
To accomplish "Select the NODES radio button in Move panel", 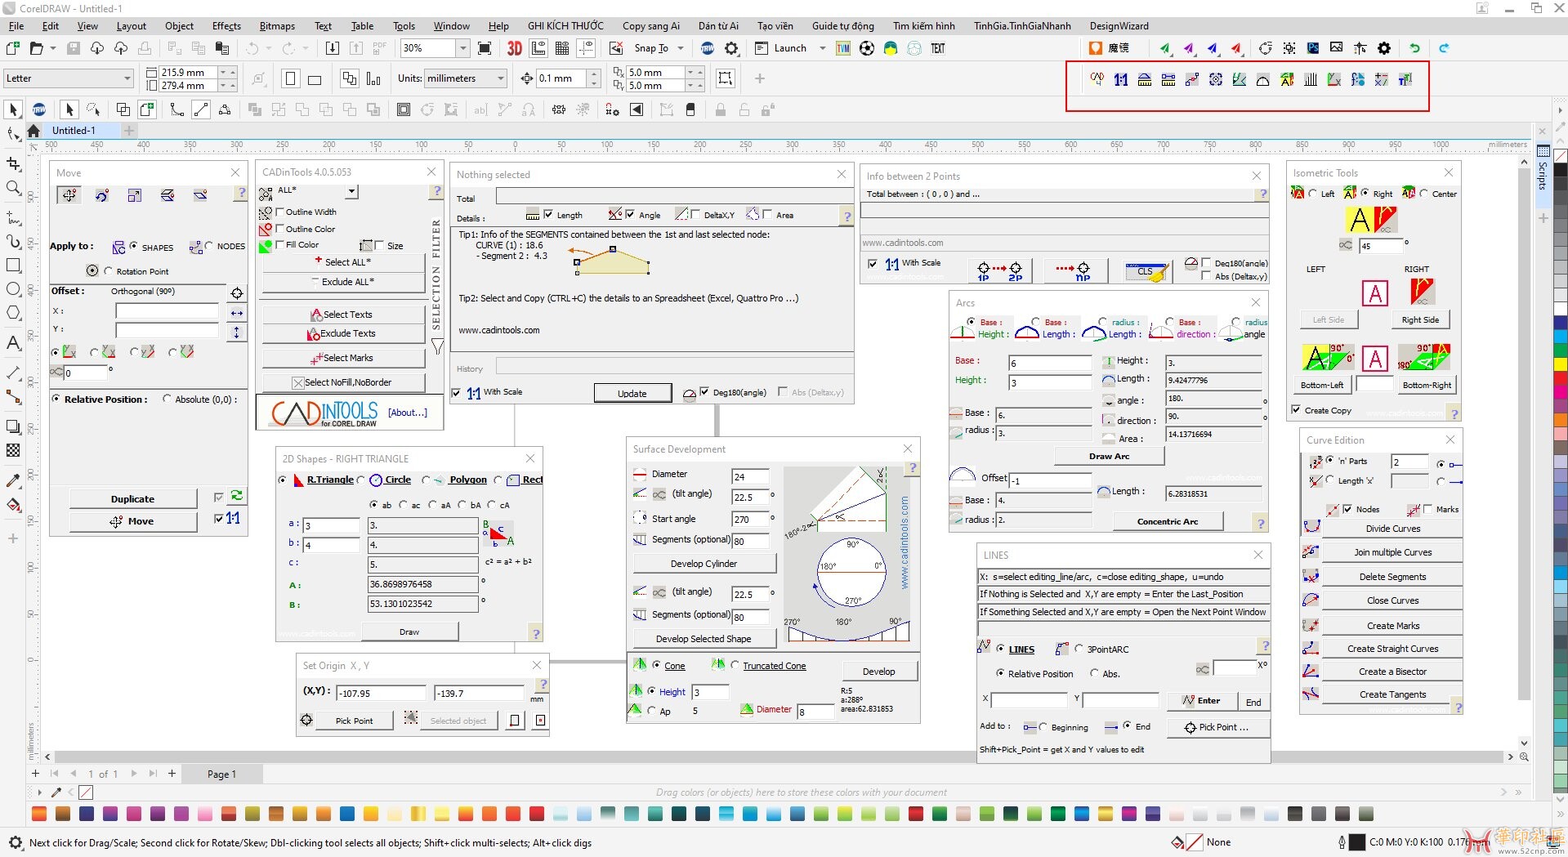I will pyautogui.click(x=209, y=246).
